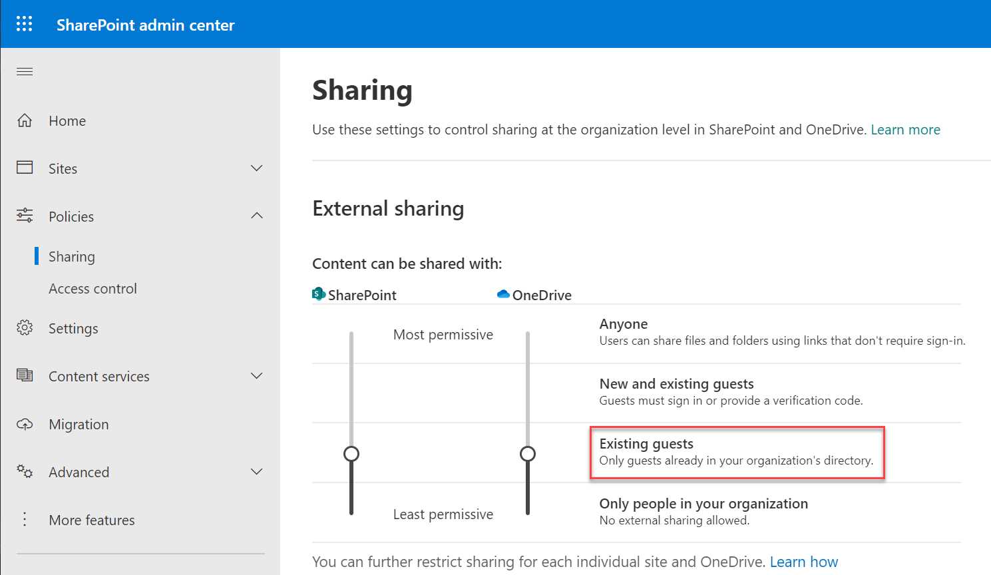
Task: Click the Policies icon
Action: point(24,216)
